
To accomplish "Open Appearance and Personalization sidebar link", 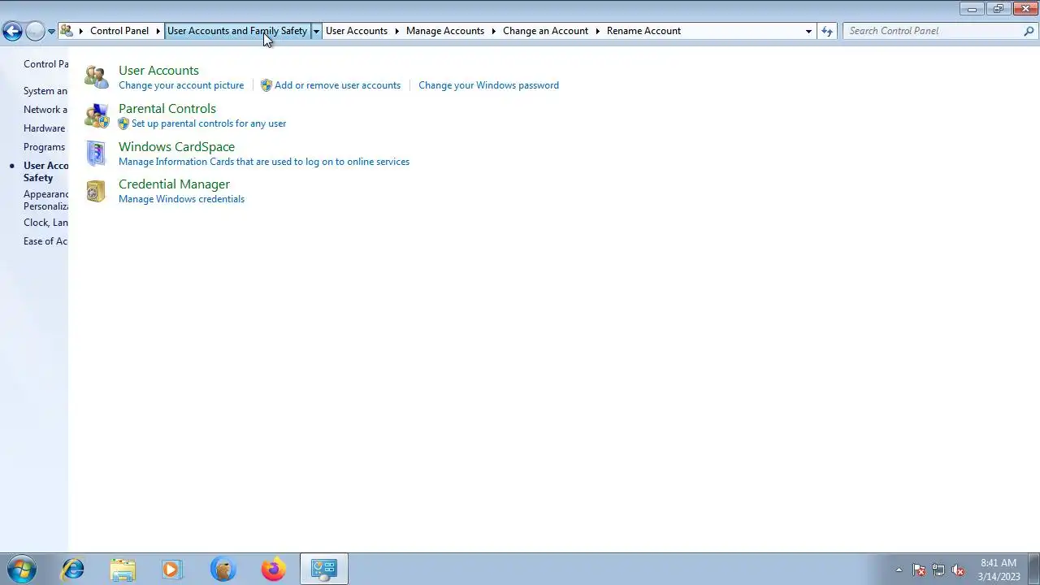I will click(x=45, y=200).
